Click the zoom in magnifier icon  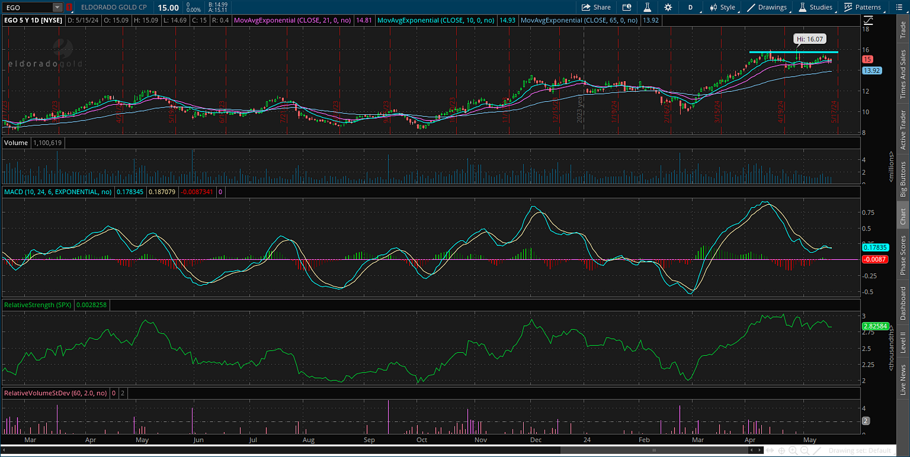[x=792, y=450]
